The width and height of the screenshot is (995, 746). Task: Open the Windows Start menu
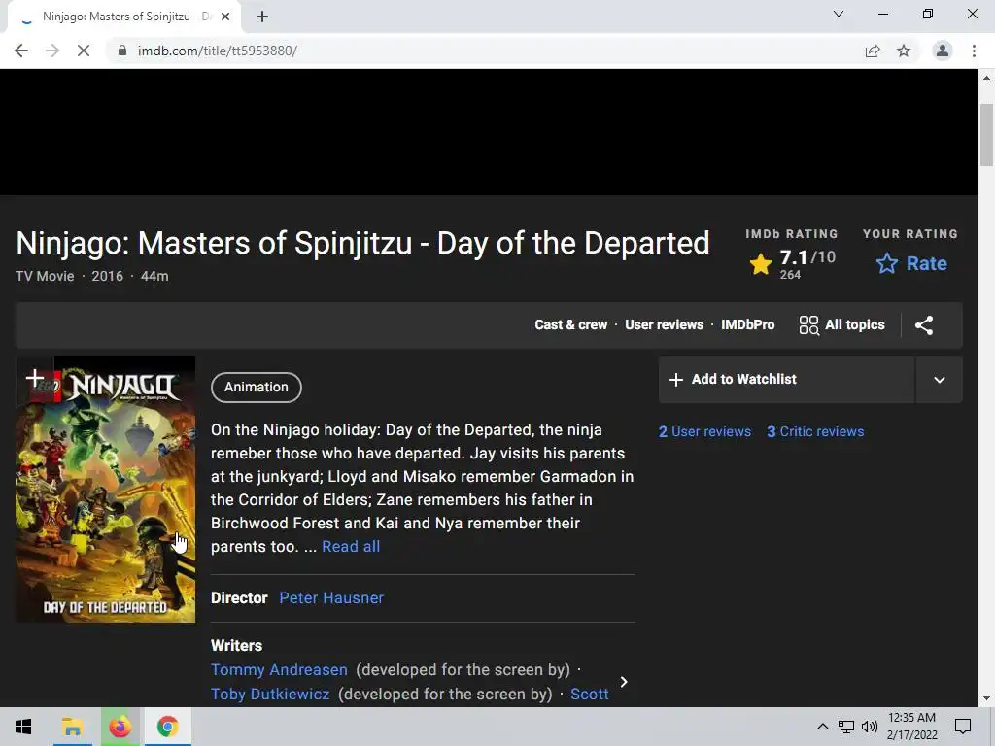click(x=23, y=727)
